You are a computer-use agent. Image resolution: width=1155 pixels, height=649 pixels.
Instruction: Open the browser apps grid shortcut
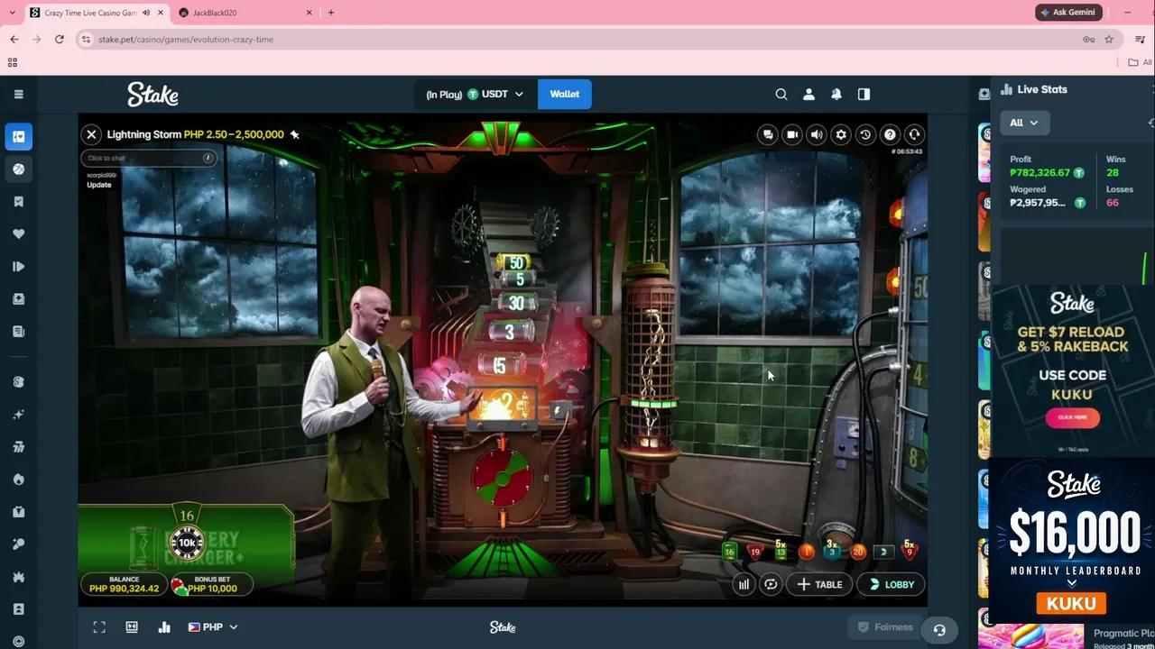tap(13, 62)
